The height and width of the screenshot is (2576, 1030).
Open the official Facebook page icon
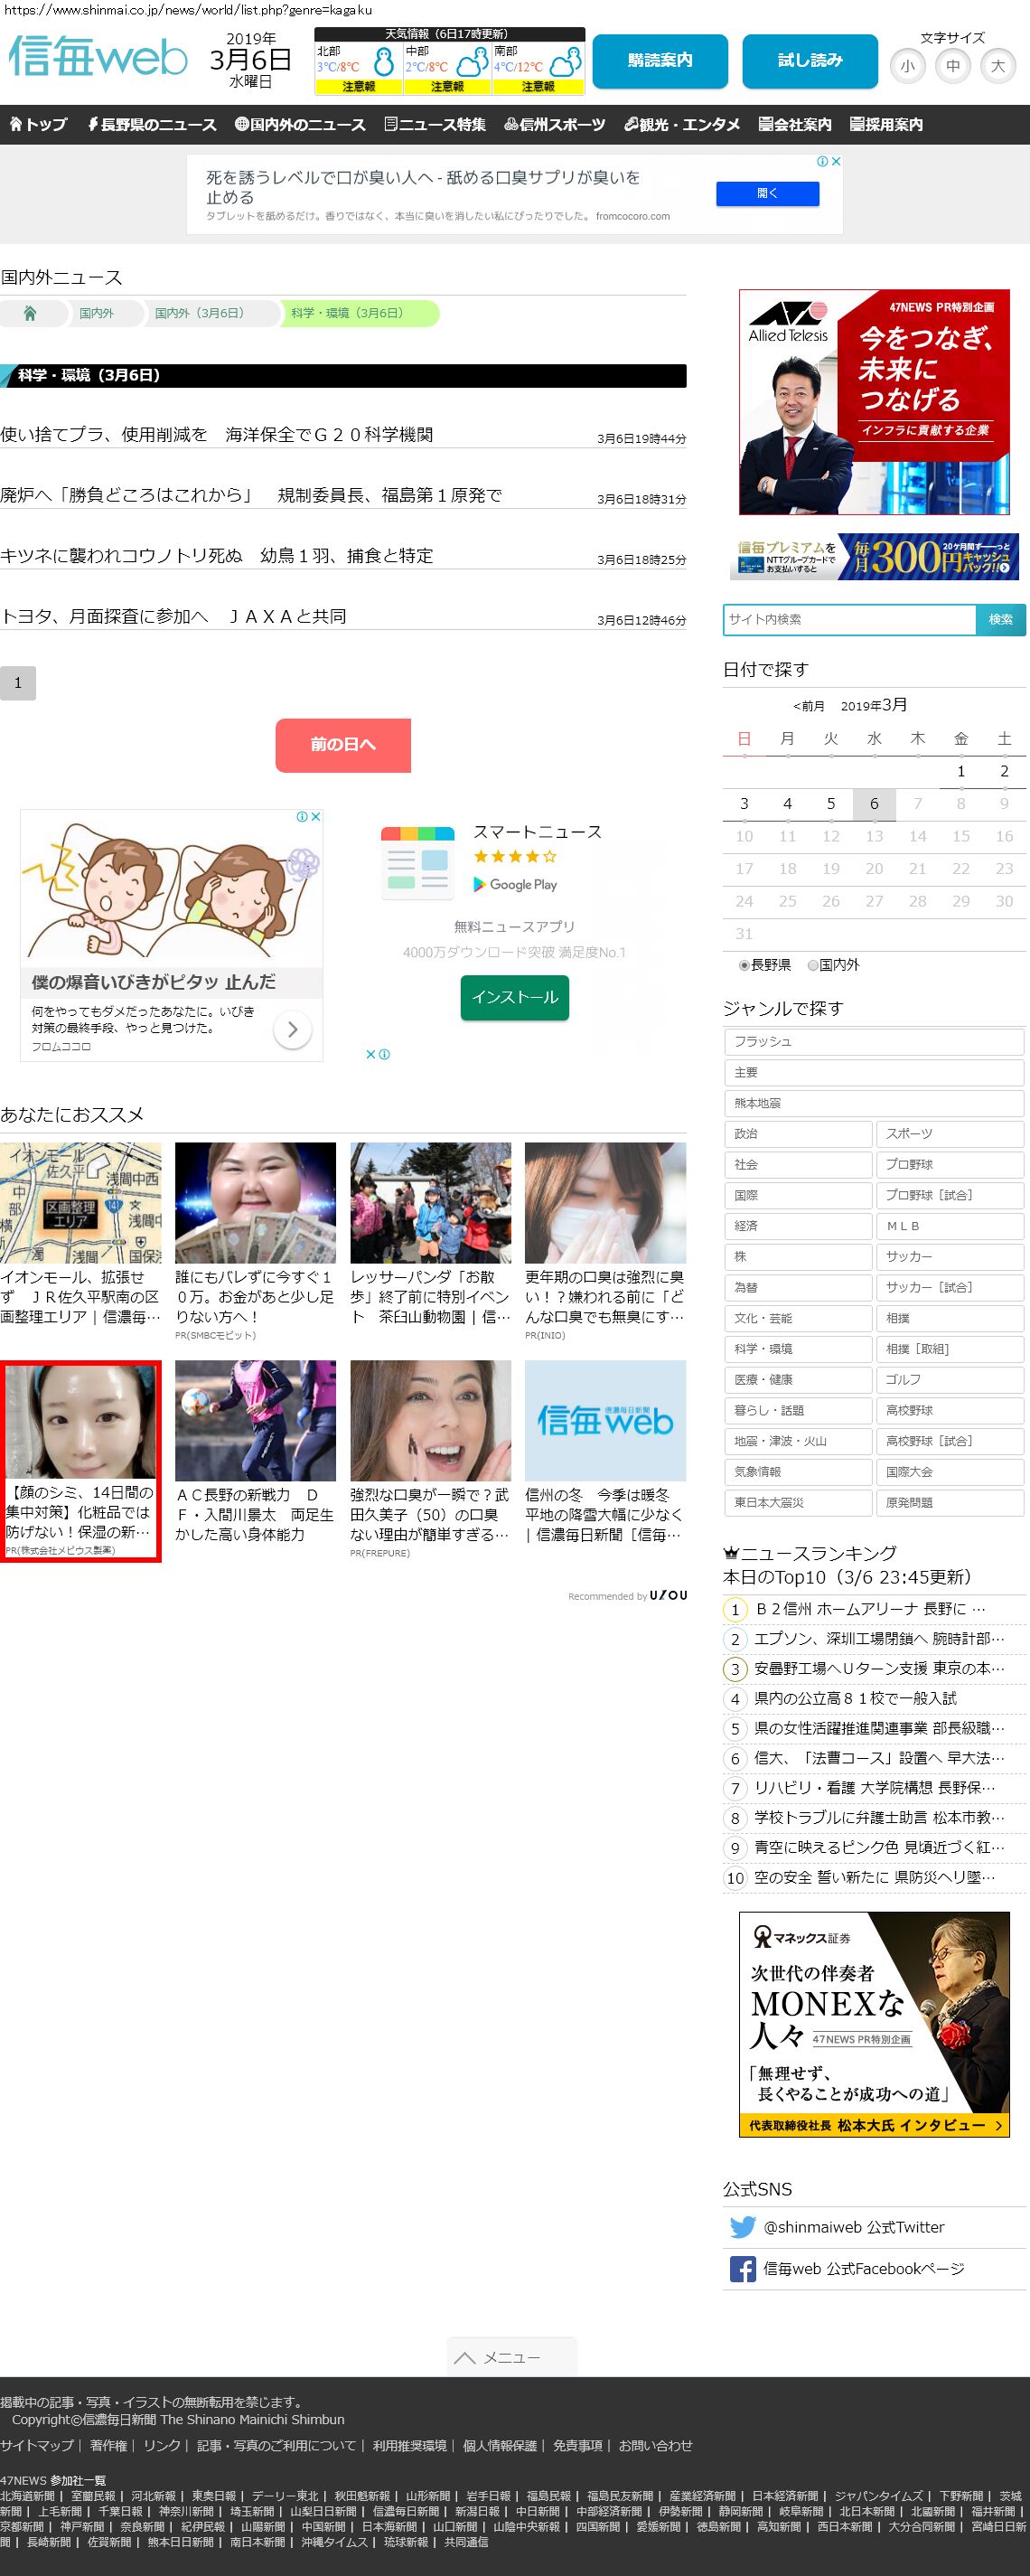(x=742, y=2269)
